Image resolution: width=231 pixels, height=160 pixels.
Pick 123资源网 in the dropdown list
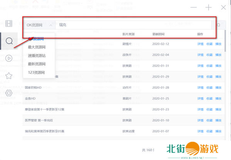36,73
